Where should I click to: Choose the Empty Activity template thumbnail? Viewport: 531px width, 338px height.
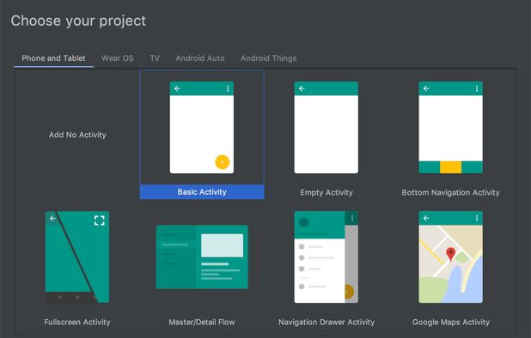[x=327, y=128]
